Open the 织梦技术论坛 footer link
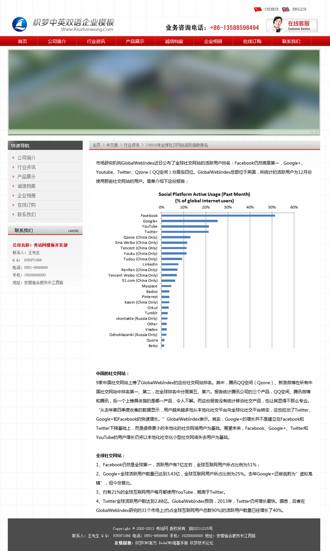The height and width of the screenshot is (551, 330). tap(202, 543)
